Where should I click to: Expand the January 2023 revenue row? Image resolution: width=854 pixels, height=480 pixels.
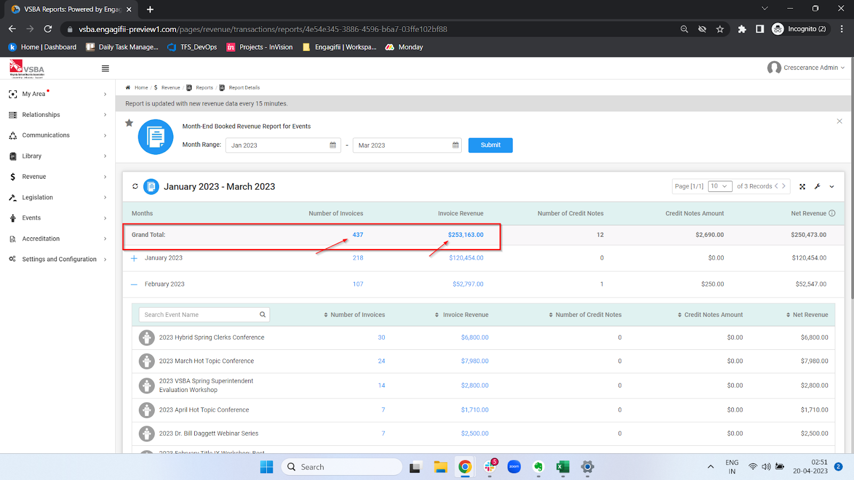click(134, 258)
